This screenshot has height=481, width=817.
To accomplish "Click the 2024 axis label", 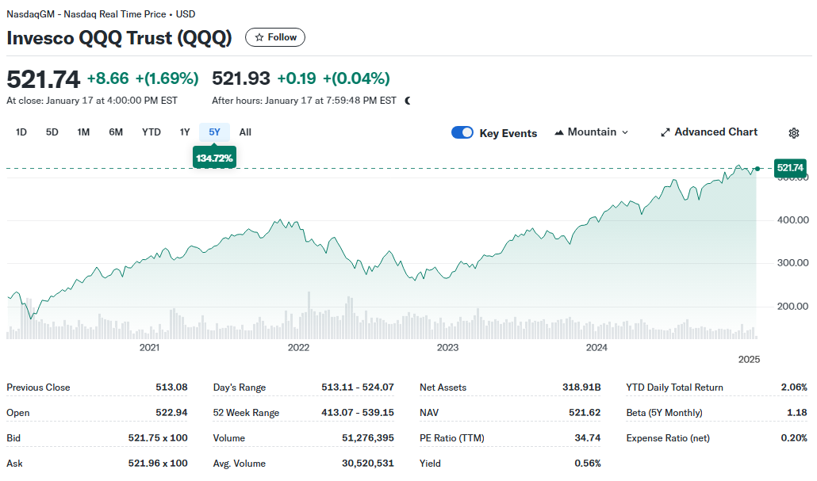I will click(596, 348).
